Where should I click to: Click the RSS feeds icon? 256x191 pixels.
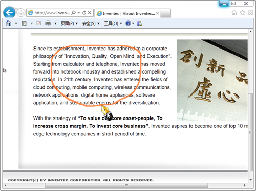[24, 23]
